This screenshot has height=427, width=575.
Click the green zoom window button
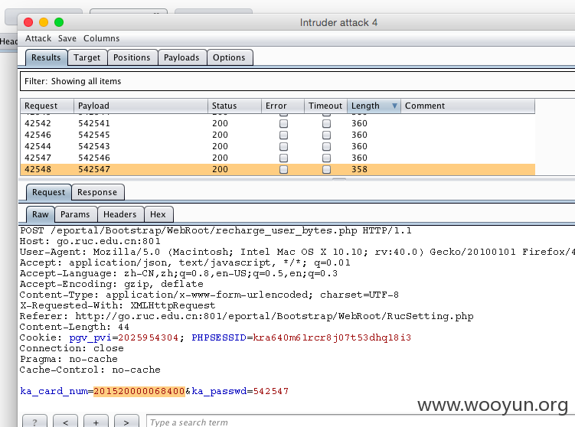(59, 22)
